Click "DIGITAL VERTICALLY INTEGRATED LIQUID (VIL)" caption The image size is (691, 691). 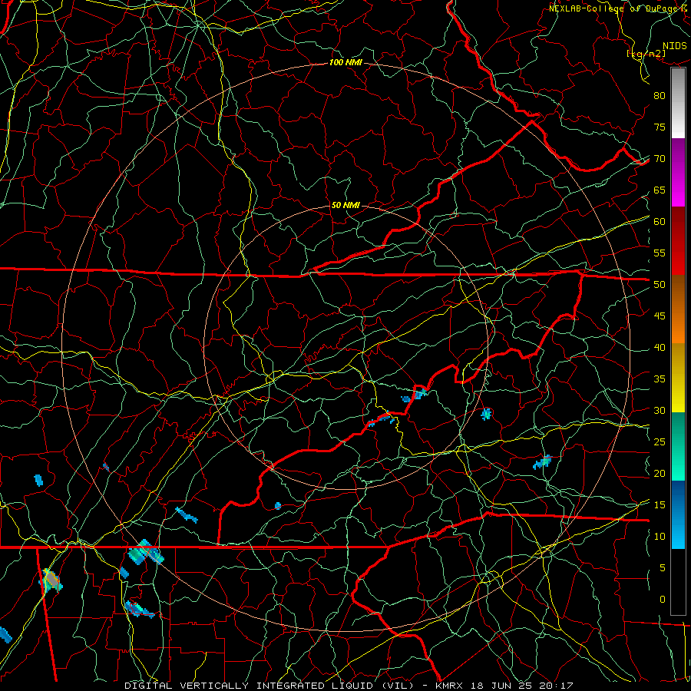point(269,686)
